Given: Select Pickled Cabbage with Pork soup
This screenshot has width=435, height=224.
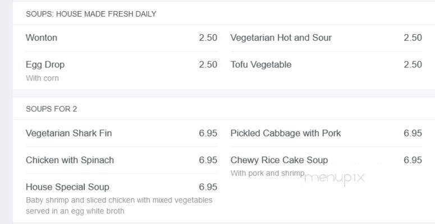Looking at the screenshot, I should click(286, 133).
